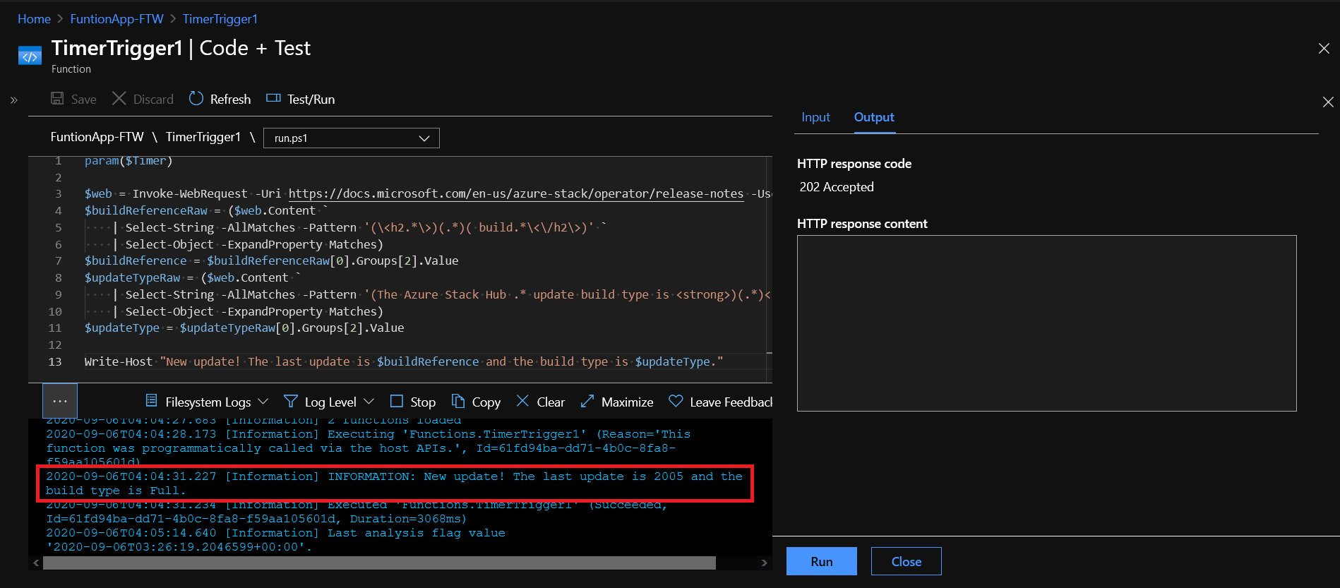1340x588 pixels.
Task: Open the Test/Run panel icon
Action: click(273, 98)
